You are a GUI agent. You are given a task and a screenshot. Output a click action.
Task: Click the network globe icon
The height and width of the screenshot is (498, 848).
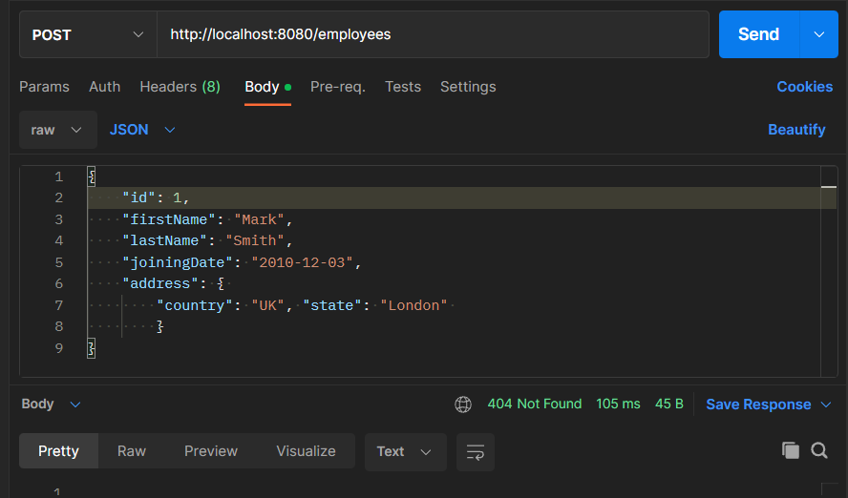tap(463, 404)
